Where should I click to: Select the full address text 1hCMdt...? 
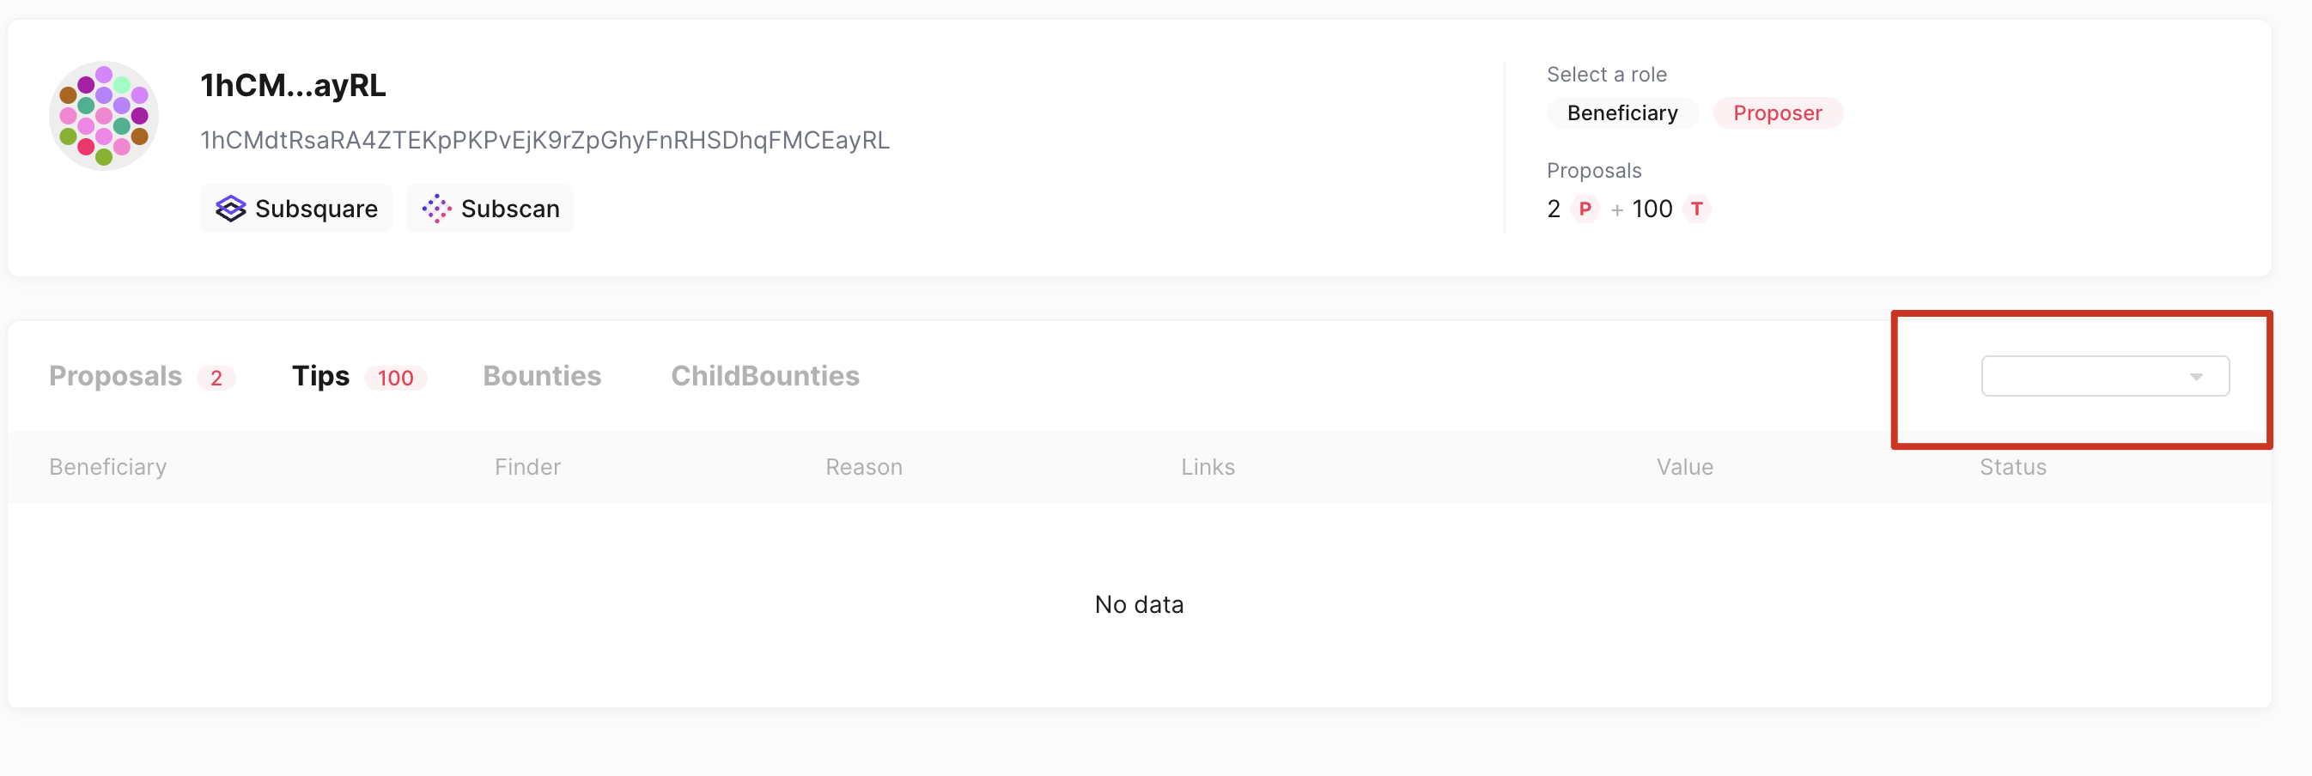point(545,140)
